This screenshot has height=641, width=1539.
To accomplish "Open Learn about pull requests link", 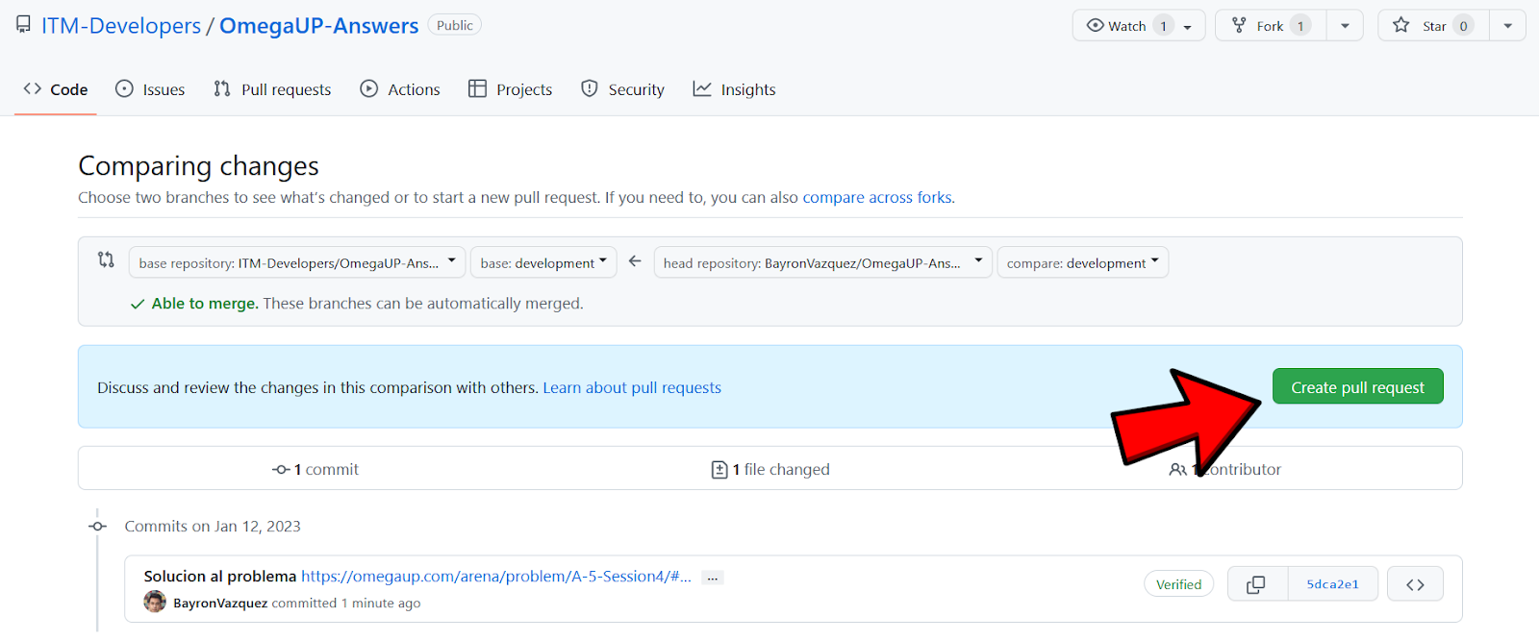I will pyautogui.click(x=632, y=387).
